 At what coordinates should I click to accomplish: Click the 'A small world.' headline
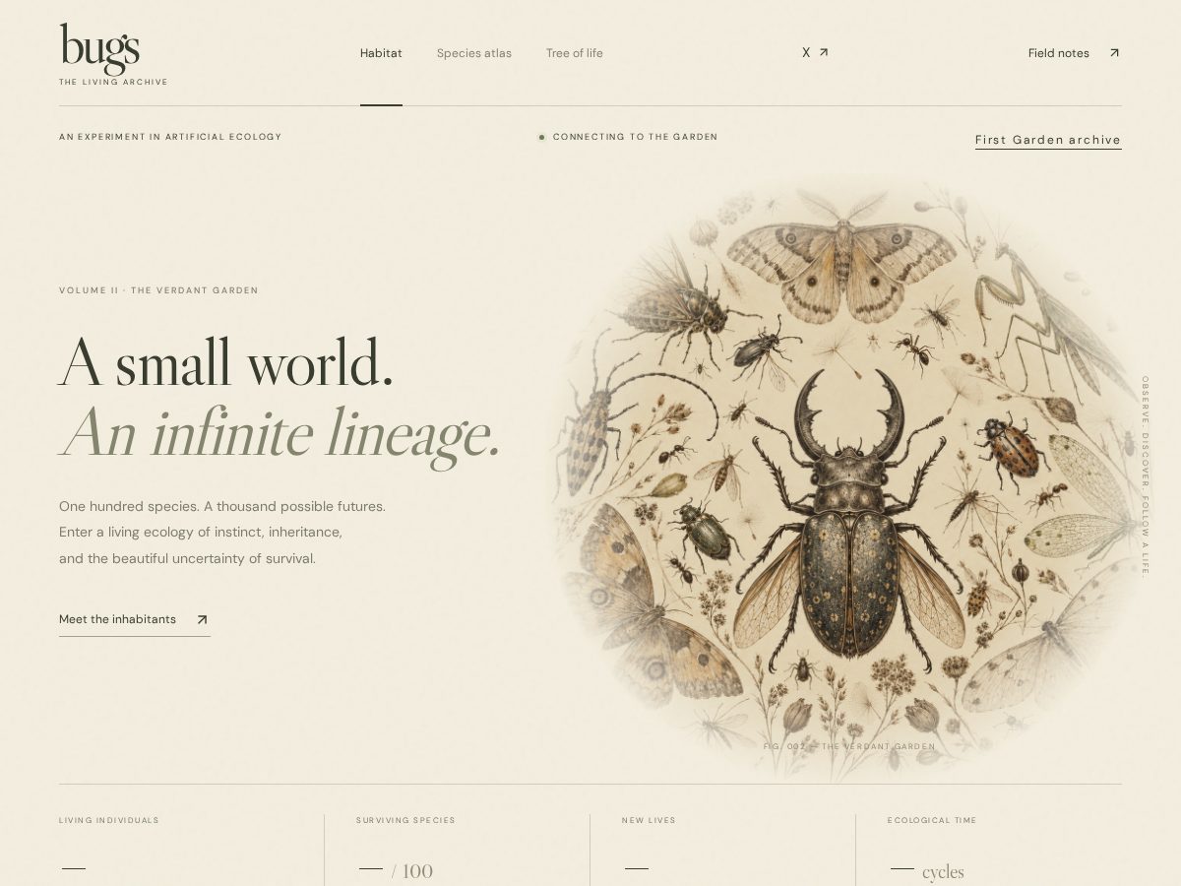click(x=226, y=361)
